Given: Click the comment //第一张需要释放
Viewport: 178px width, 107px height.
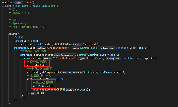Looking at the screenshot, I should [37, 62].
